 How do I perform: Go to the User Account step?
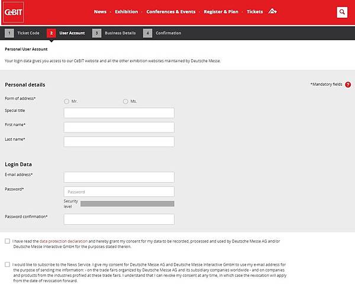tap(72, 33)
